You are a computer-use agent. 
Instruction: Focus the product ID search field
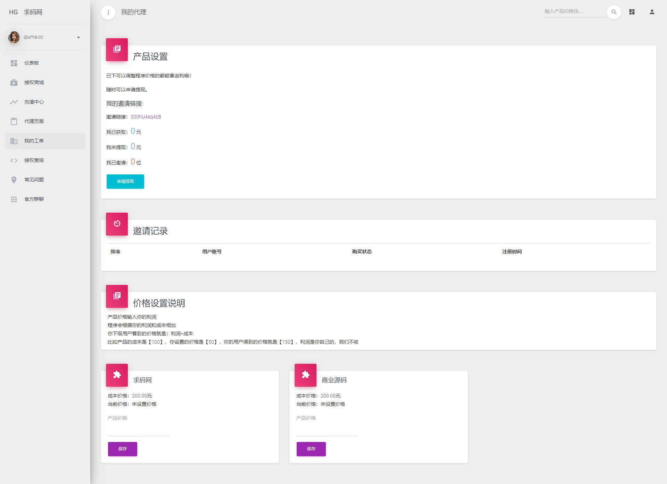tap(575, 11)
